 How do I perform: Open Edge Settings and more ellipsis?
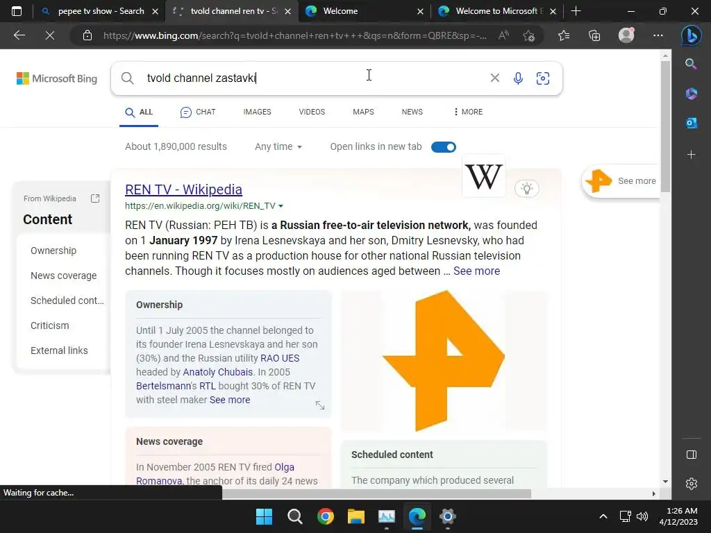(x=658, y=35)
